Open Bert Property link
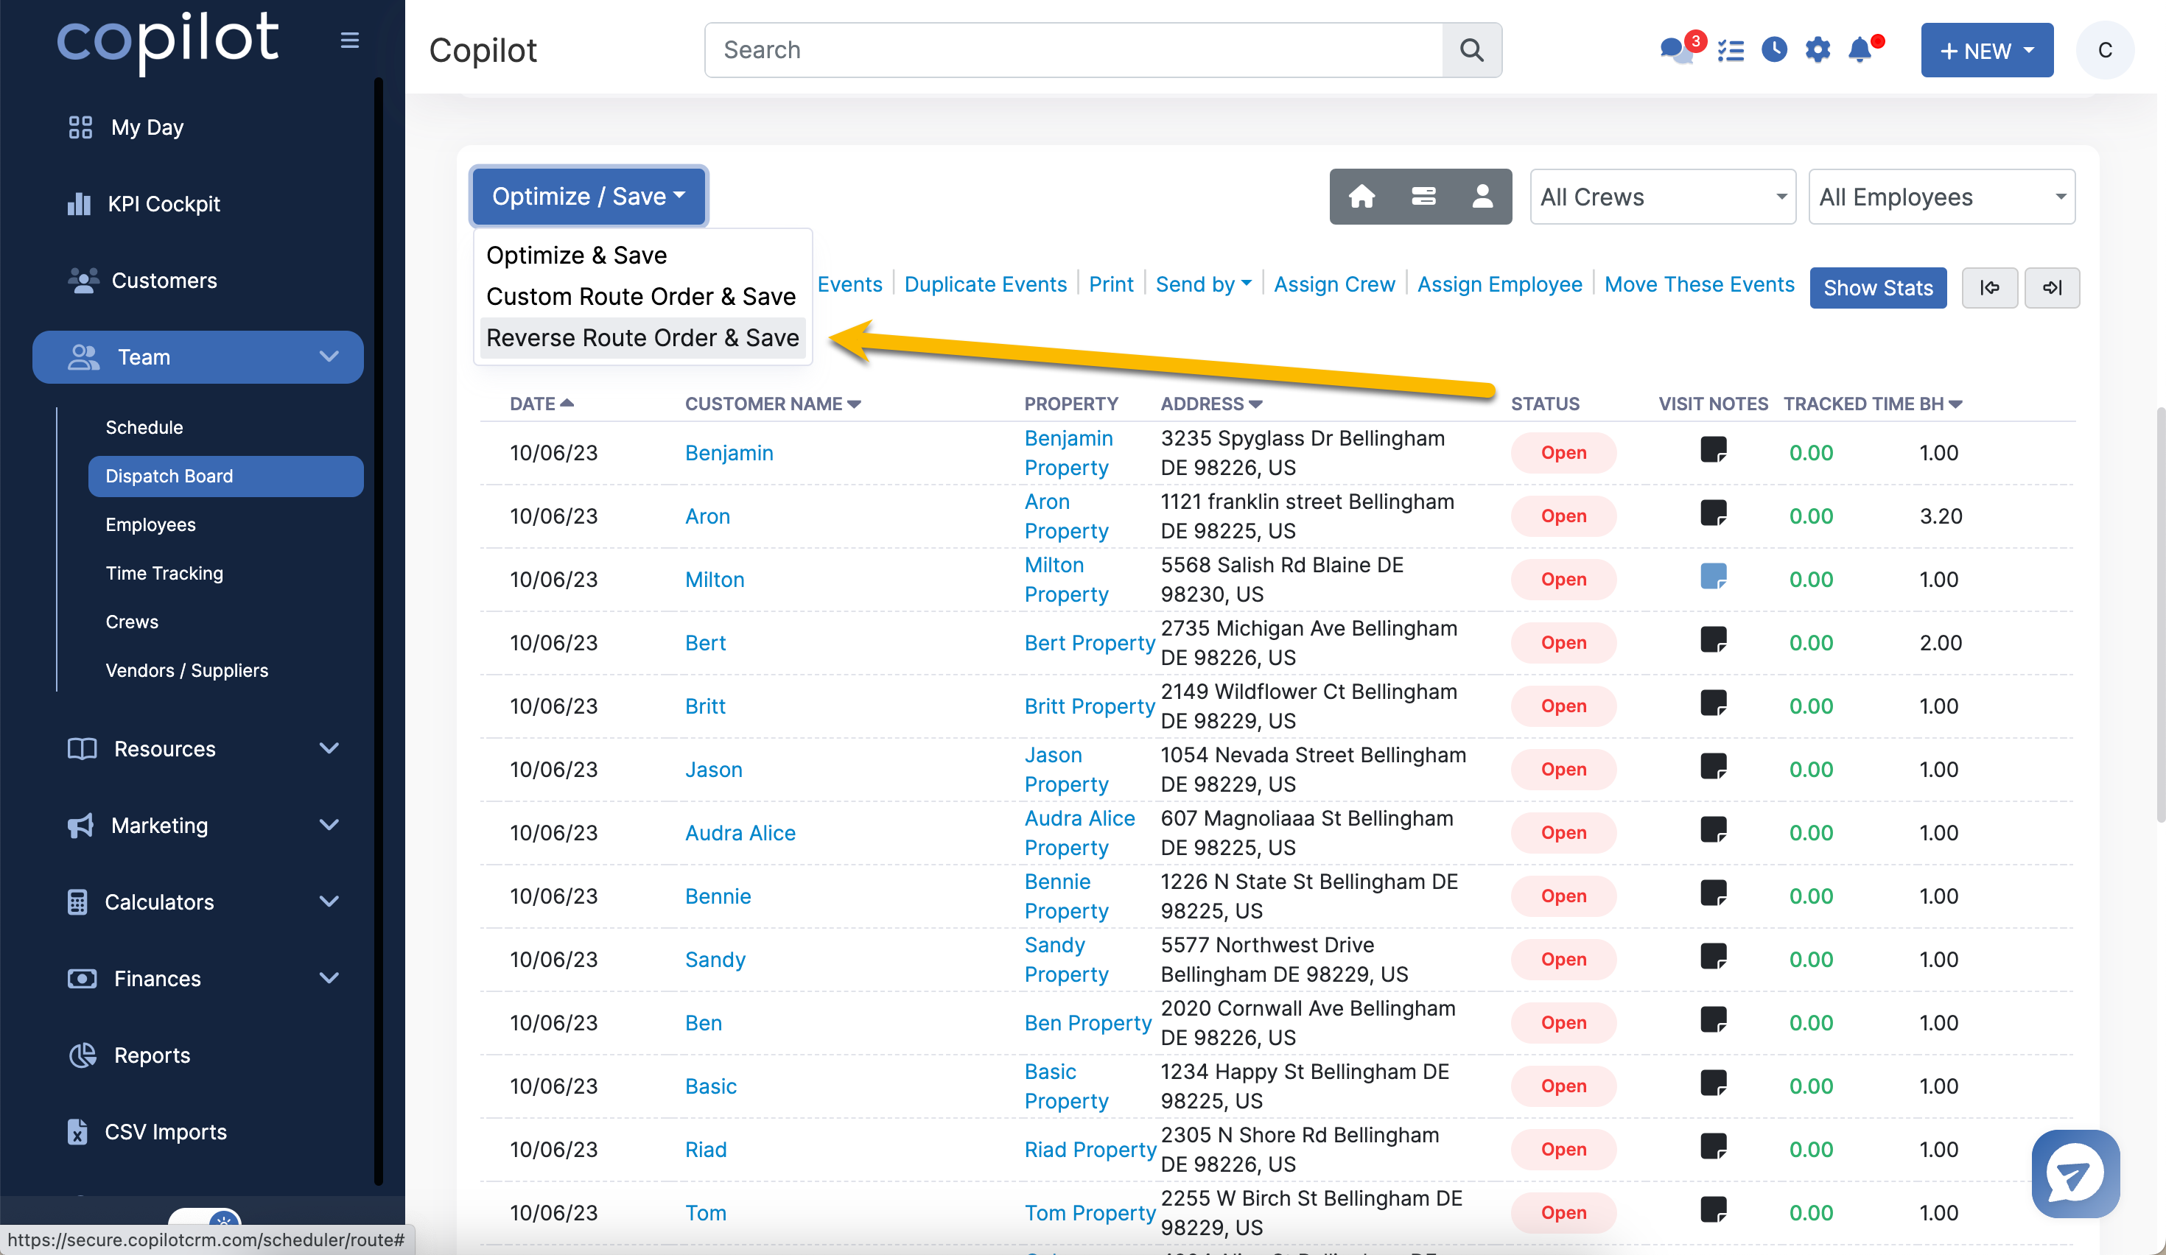 [x=1089, y=642]
